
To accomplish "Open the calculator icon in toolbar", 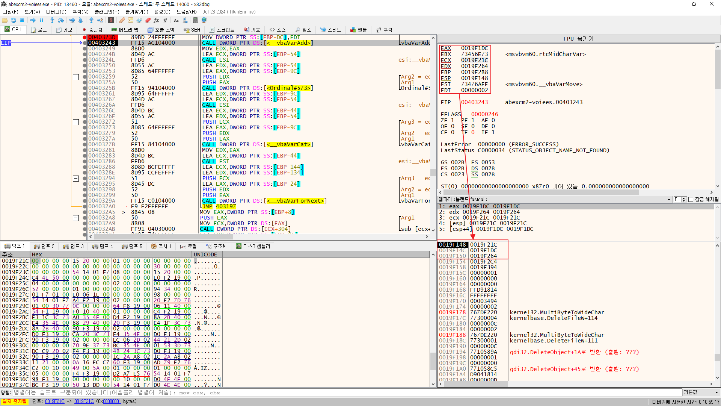I will tap(195, 20).
